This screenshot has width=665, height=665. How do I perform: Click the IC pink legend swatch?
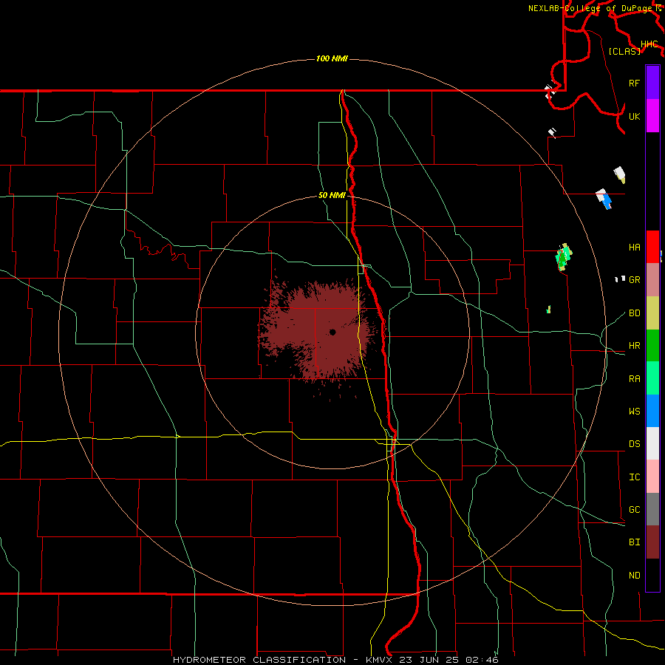pyautogui.click(x=652, y=477)
